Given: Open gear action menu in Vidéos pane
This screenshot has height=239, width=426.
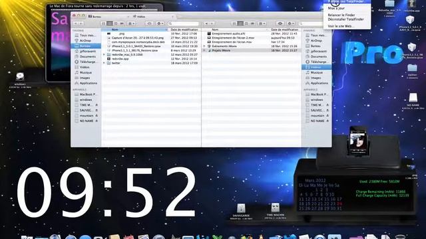Looking at the screenshot, I should [291, 24].
